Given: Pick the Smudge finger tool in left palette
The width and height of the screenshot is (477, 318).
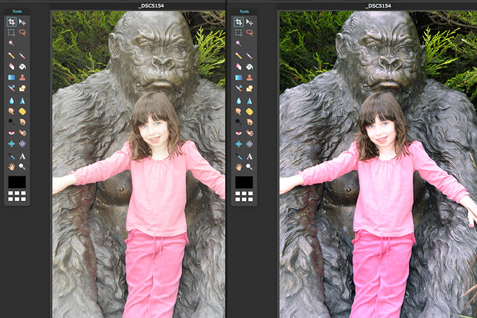Looking at the screenshot, I should (x=11, y=111).
